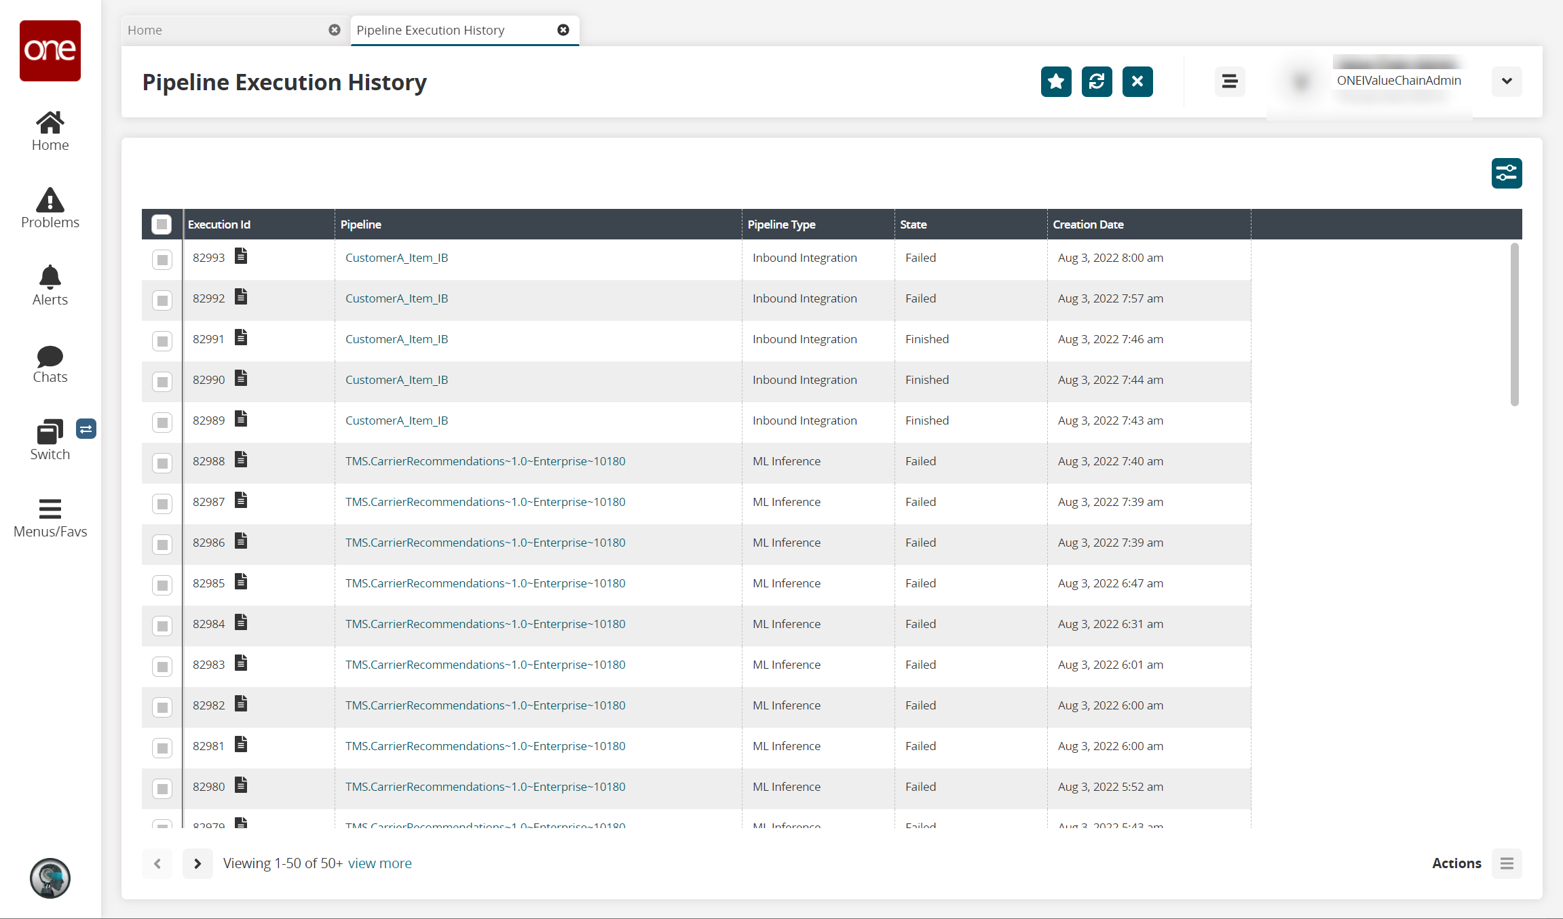Select the row checkbox for execution 82988

[162, 463]
